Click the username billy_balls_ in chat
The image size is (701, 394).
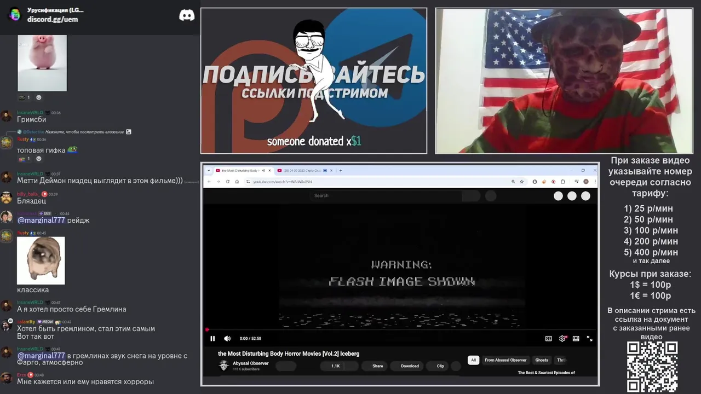coord(28,194)
